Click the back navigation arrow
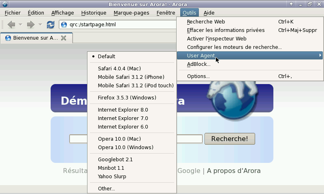The image size is (324, 194). [x=11, y=25]
